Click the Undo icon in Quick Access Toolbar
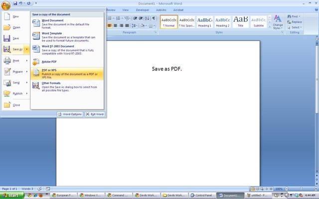This screenshot has height=199, width=319. point(20,3)
